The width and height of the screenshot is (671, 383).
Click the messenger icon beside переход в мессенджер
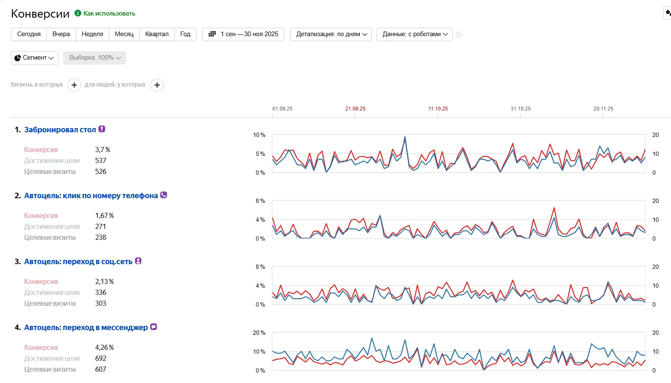click(154, 327)
